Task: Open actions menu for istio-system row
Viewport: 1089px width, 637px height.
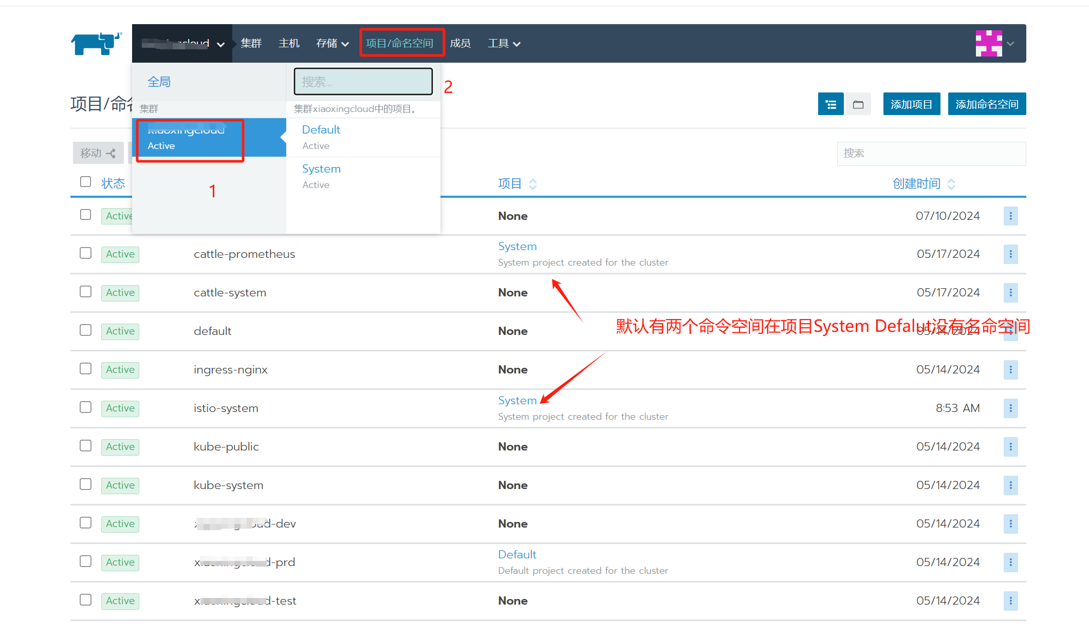Action: [x=1010, y=408]
